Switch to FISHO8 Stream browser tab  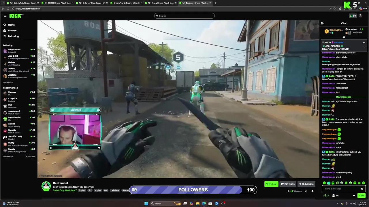57,3
